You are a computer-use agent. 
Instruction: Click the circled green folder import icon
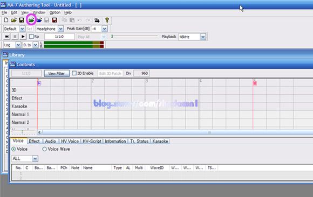[31, 20]
